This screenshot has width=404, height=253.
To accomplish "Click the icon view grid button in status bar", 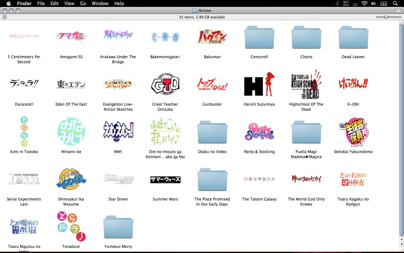I will point(4,17).
